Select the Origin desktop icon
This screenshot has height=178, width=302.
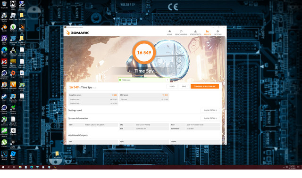(13, 74)
